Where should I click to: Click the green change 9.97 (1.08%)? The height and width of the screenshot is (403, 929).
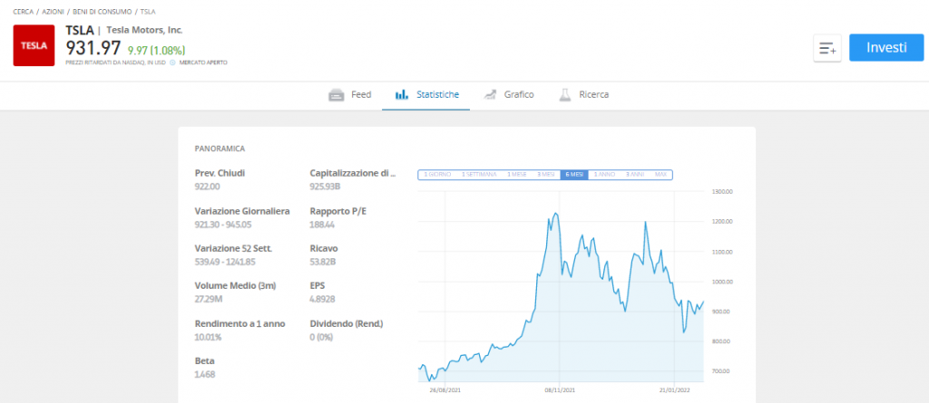point(156,51)
